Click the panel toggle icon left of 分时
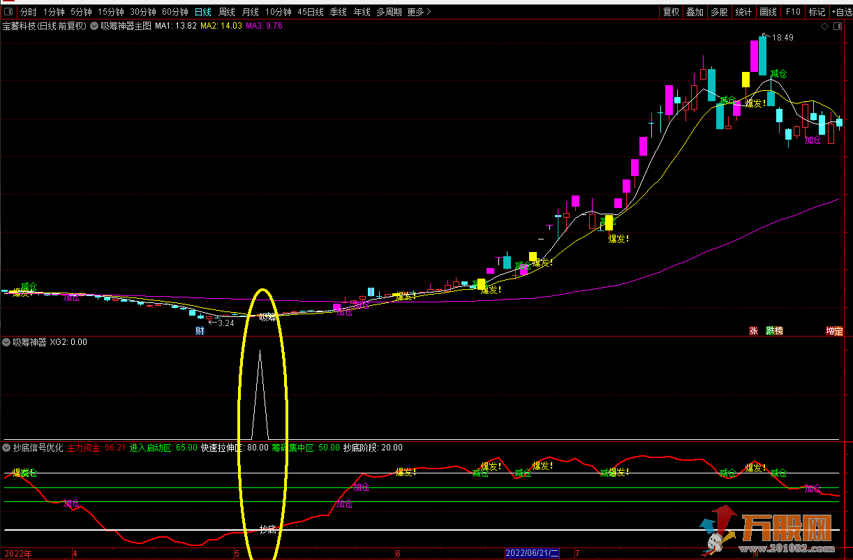Screen dimensions: 853x560 pos(8,12)
